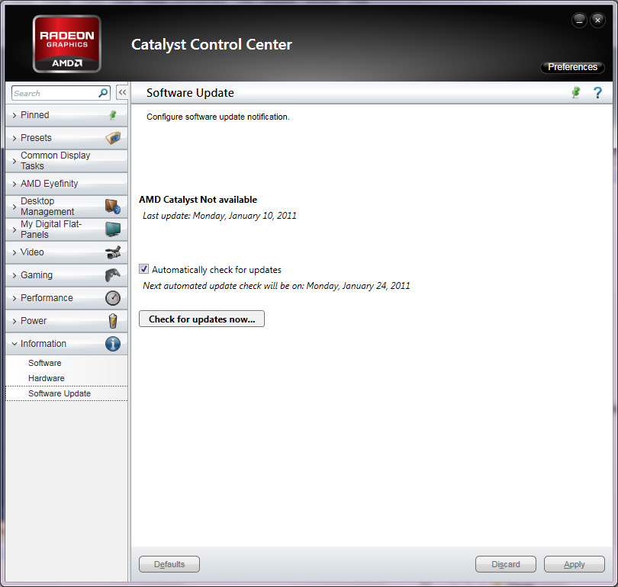618x587 pixels.
Task: Open the Pinned category label
Action: pos(34,115)
